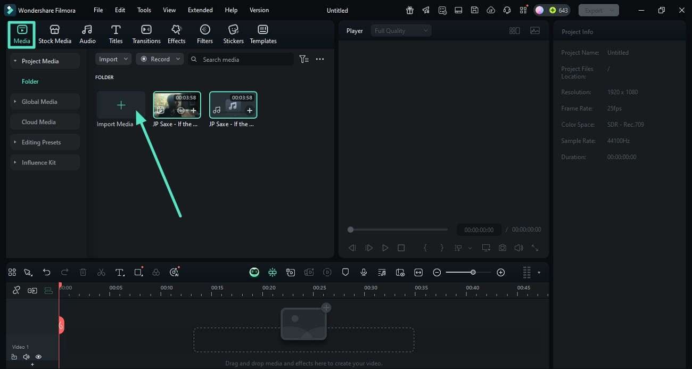
Task: Click the paper plane send icon
Action: coord(426,10)
